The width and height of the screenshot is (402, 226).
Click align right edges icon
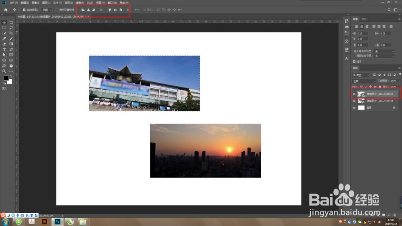(x=94, y=10)
